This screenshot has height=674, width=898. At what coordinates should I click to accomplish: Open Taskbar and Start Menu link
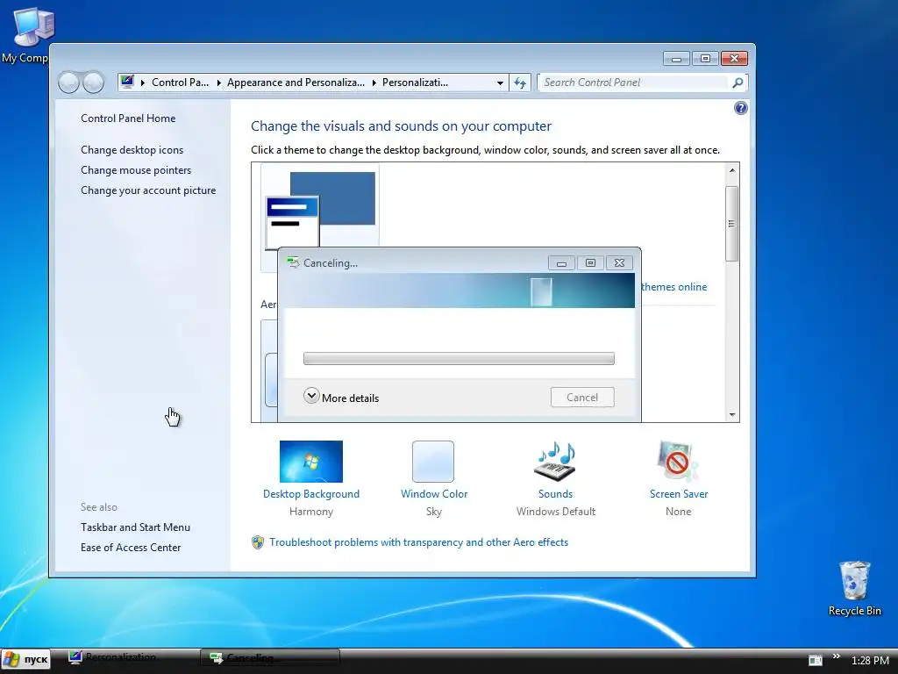pos(136,527)
